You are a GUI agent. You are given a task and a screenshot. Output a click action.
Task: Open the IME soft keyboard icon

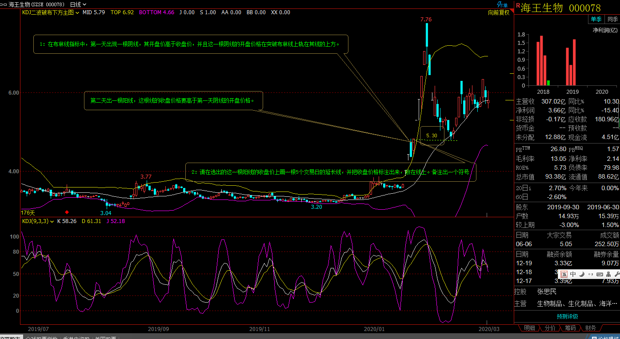pos(600,274)
